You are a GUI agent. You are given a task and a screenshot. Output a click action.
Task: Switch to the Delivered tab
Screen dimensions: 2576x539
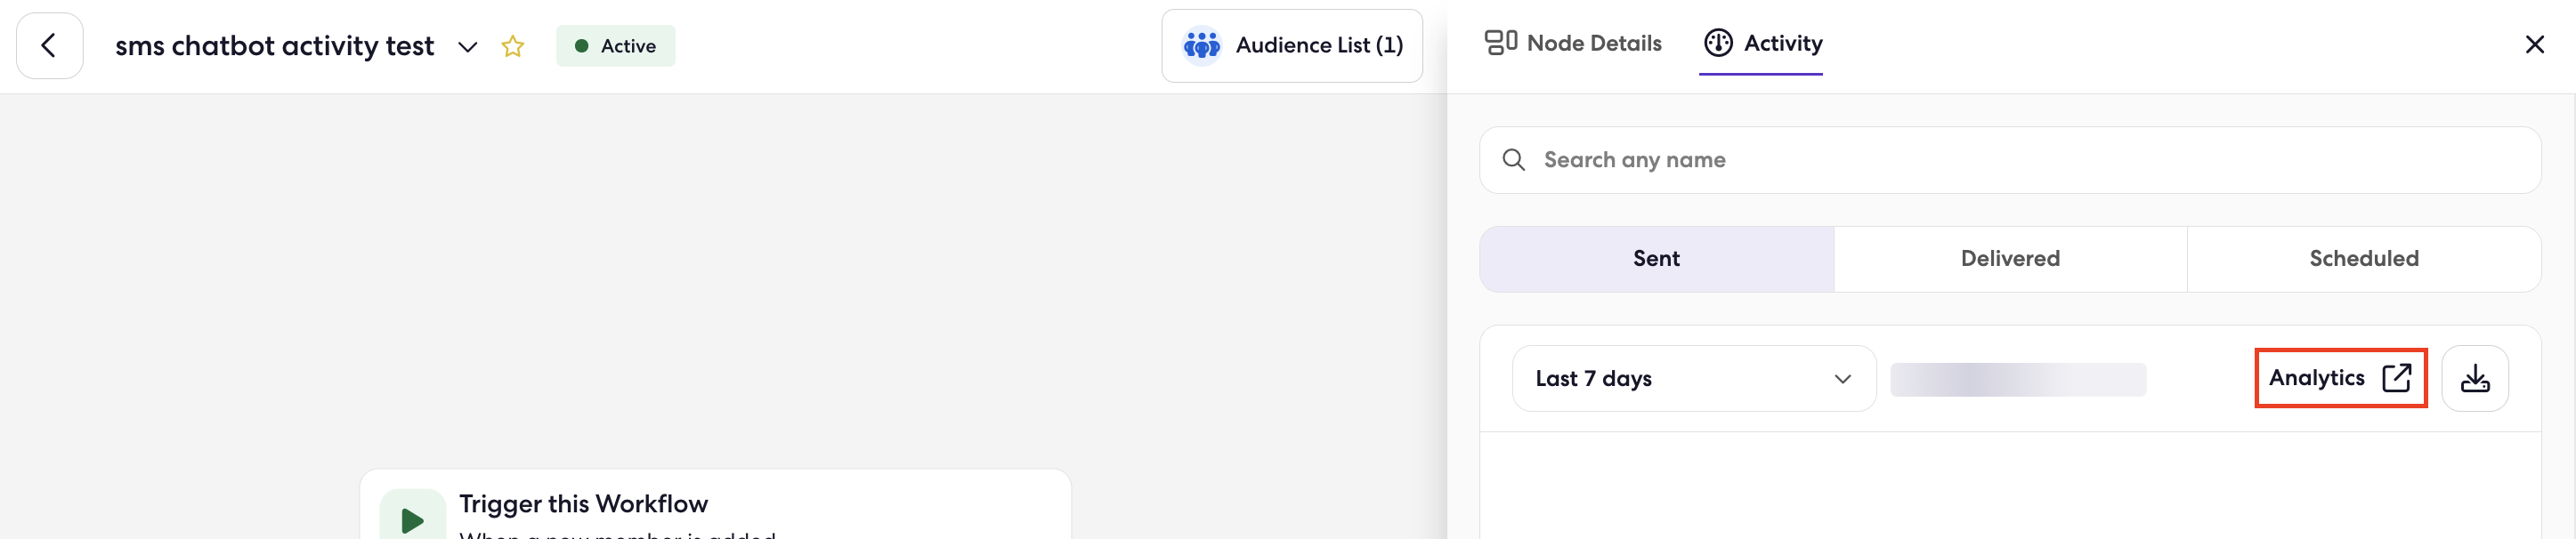click(x=2010, y=259)
